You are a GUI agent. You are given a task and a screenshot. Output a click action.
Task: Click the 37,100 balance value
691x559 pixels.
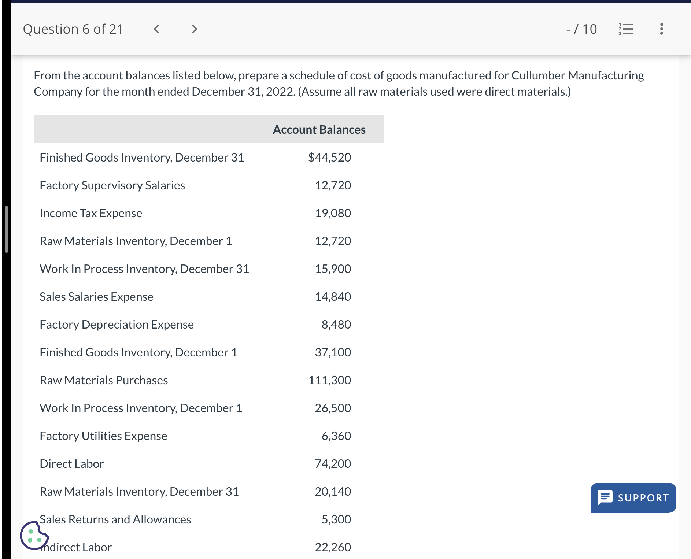pyautogui.click(x=333, y=352)
